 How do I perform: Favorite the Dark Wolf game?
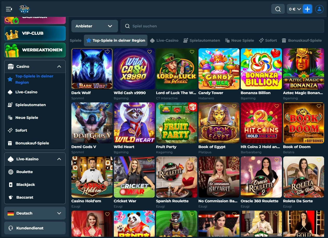point(107,52)
